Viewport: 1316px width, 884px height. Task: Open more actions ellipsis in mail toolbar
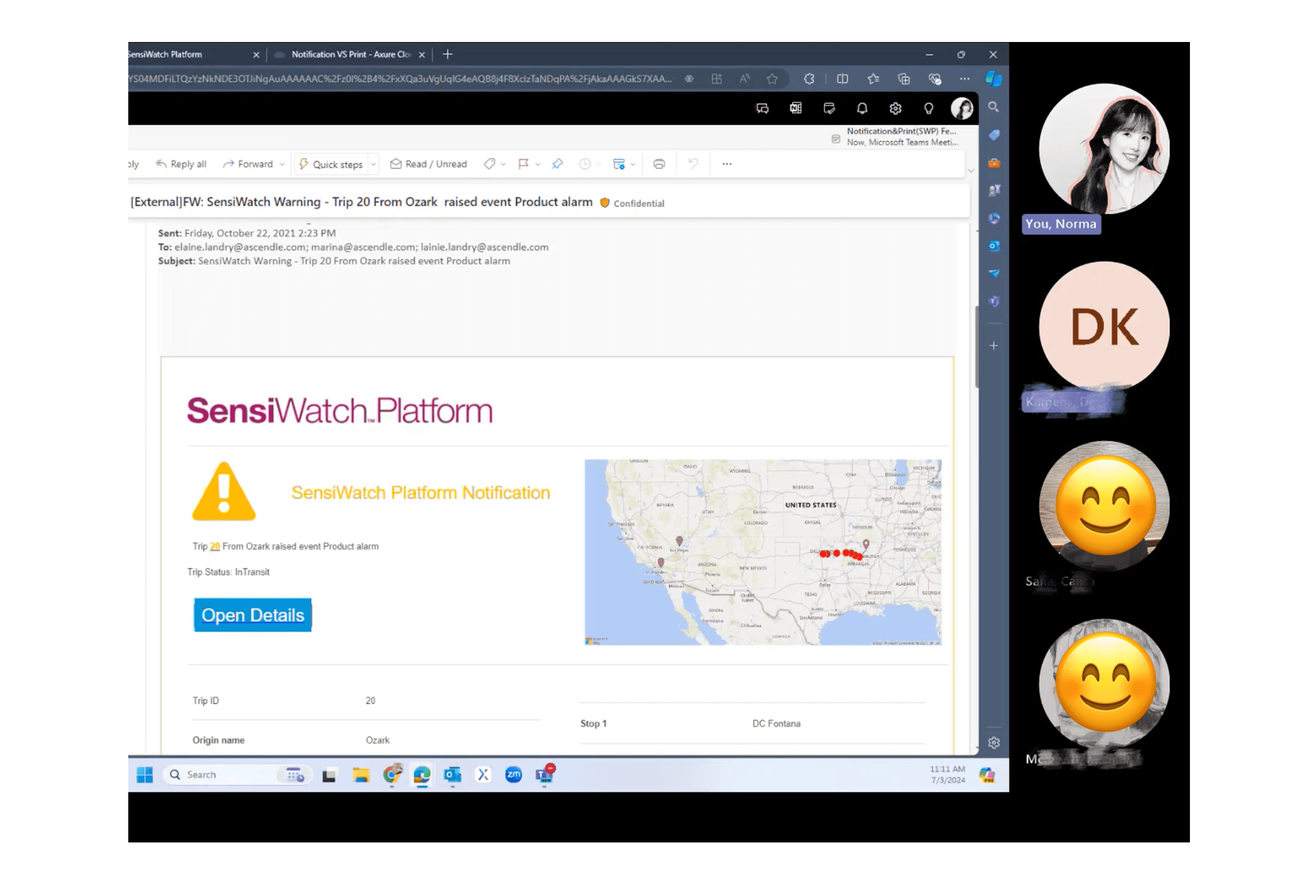(x=727, y=164)
